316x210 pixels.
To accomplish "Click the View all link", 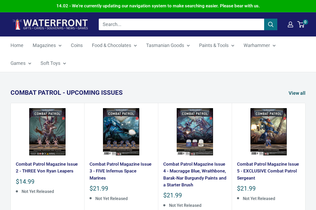I will pos(297,93).
